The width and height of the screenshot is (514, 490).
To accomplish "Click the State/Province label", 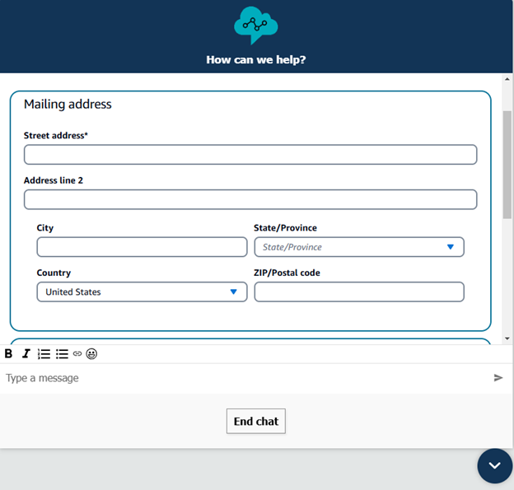I will point(285,228).
